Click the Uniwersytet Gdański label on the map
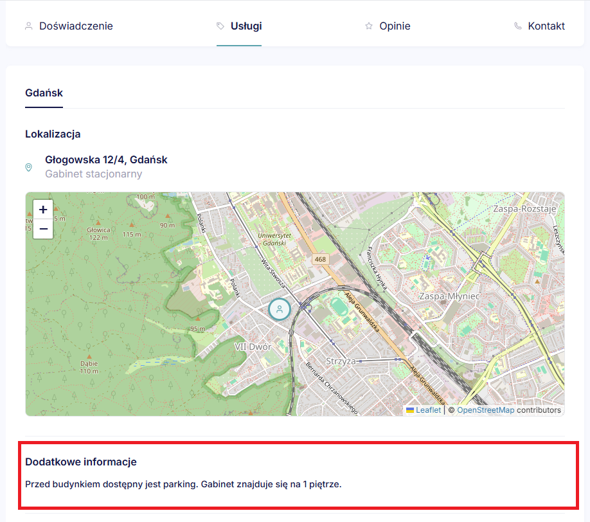 coord(274,240)
